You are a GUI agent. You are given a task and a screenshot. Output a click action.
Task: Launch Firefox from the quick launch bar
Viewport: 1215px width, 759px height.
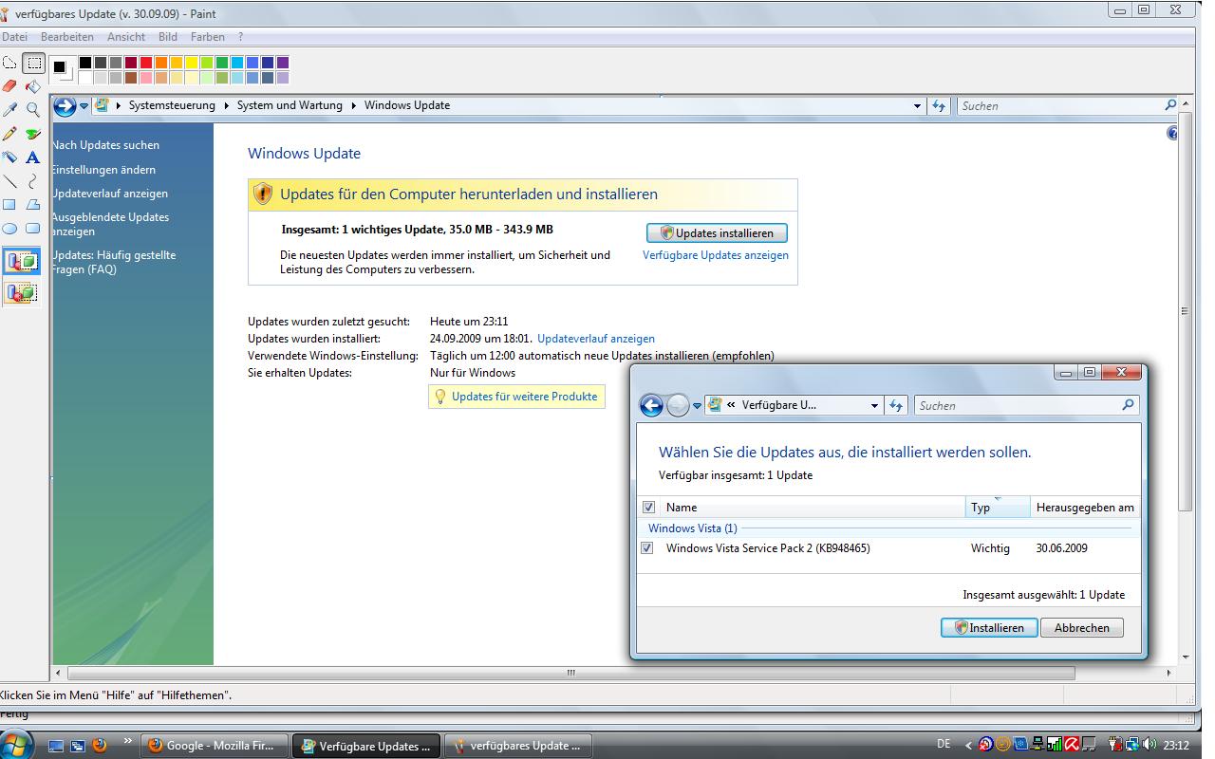tap(99, 746)
